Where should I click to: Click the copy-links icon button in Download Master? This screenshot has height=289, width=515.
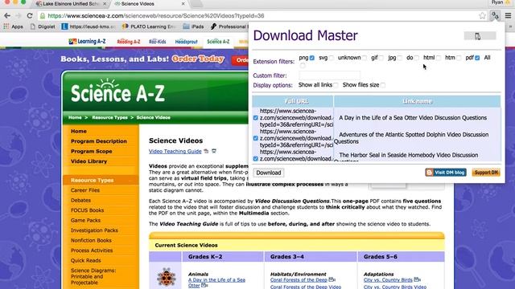click(480, 36)
